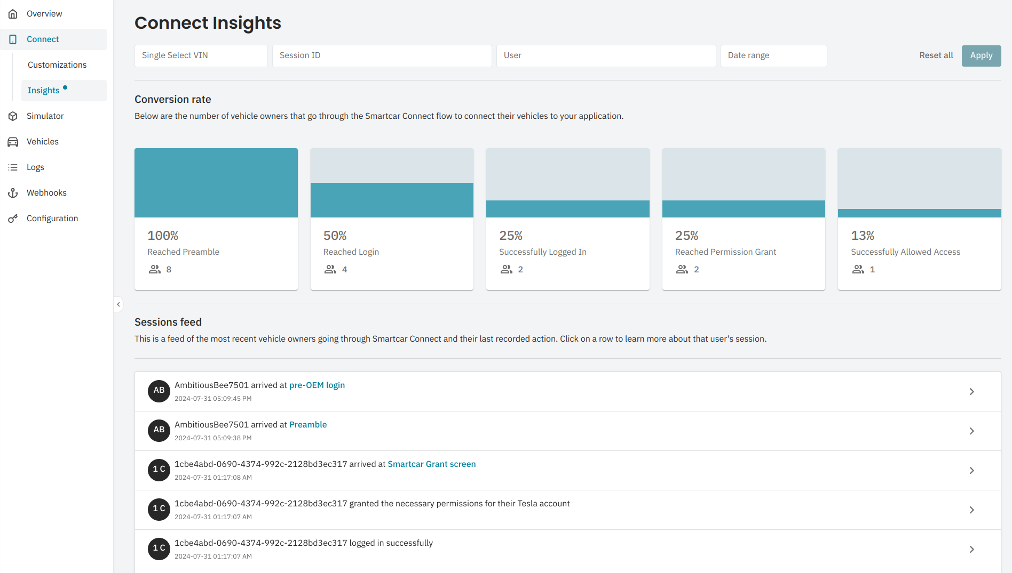Click the Configuration key icon
Viewport: 1012px width, 573px height.
tap(13, 219)
